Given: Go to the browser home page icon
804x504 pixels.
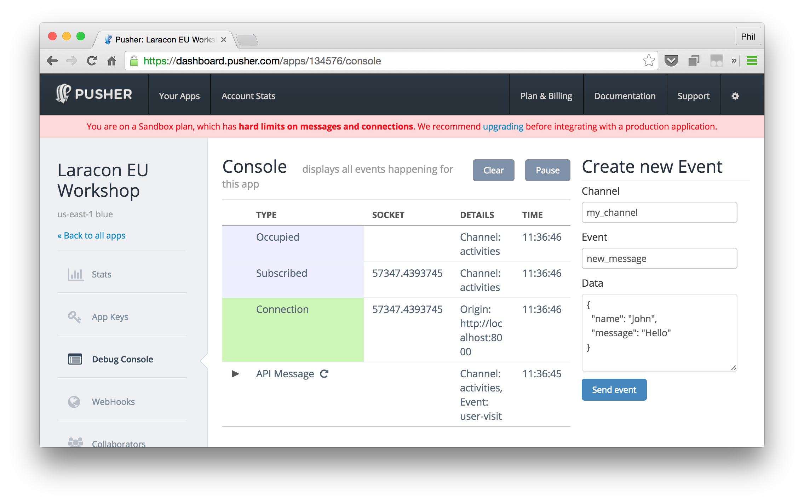Looking at the screenshot, I should [x=112, y=61].
